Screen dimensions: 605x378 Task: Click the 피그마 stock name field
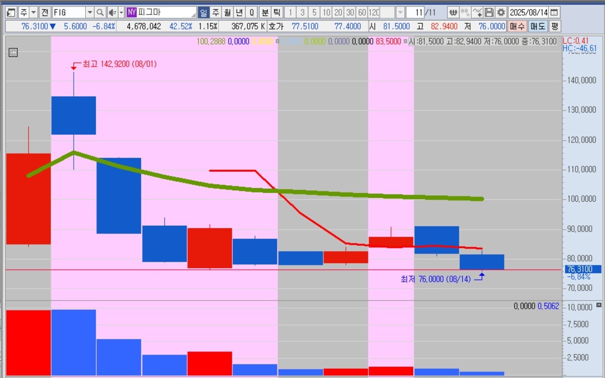click(167, 13)
